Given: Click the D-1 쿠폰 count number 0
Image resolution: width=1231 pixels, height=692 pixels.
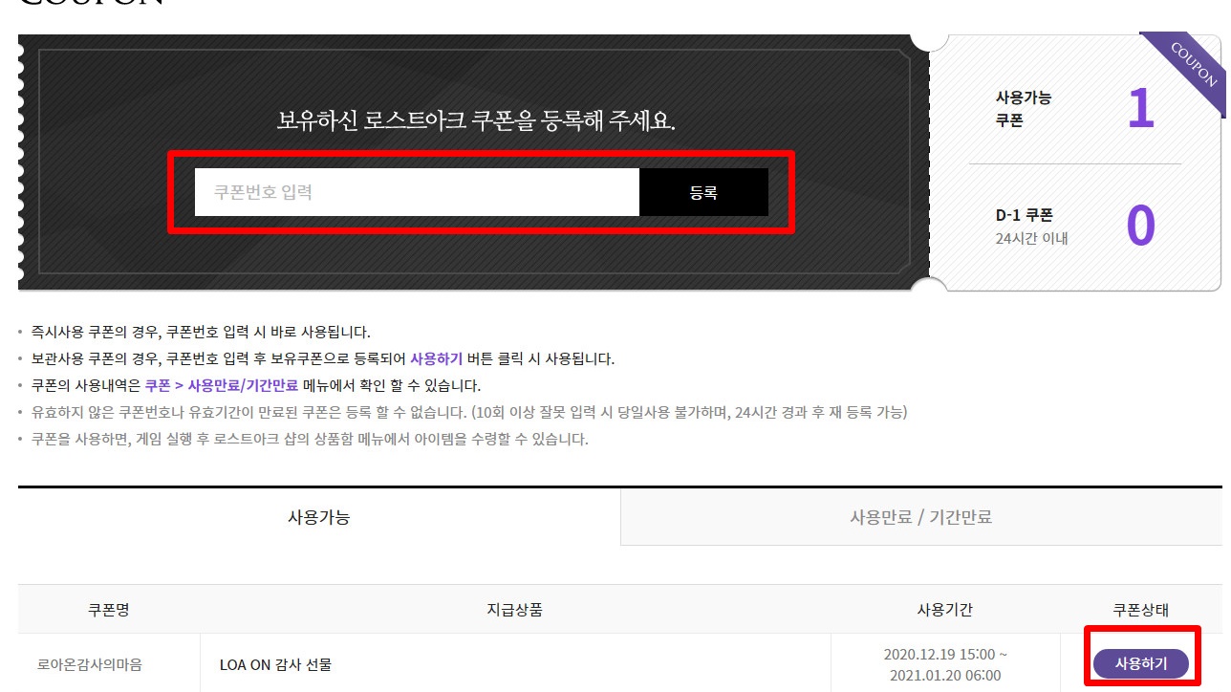Looking at the screenshot, I should (x=1140, y=227).
